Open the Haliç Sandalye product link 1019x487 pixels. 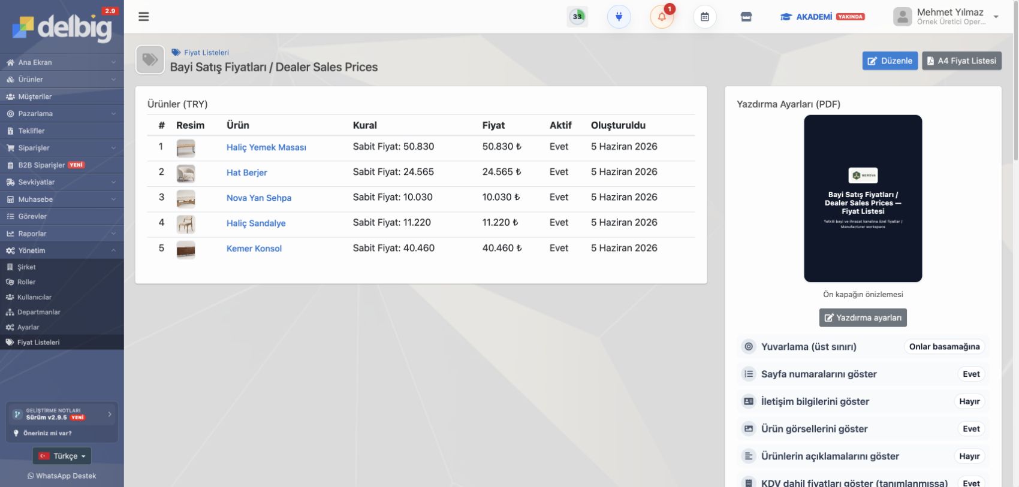pyautogui.click(x=256, y=223)
